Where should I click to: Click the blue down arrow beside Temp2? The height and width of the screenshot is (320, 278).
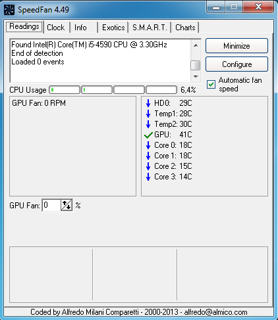148,124
